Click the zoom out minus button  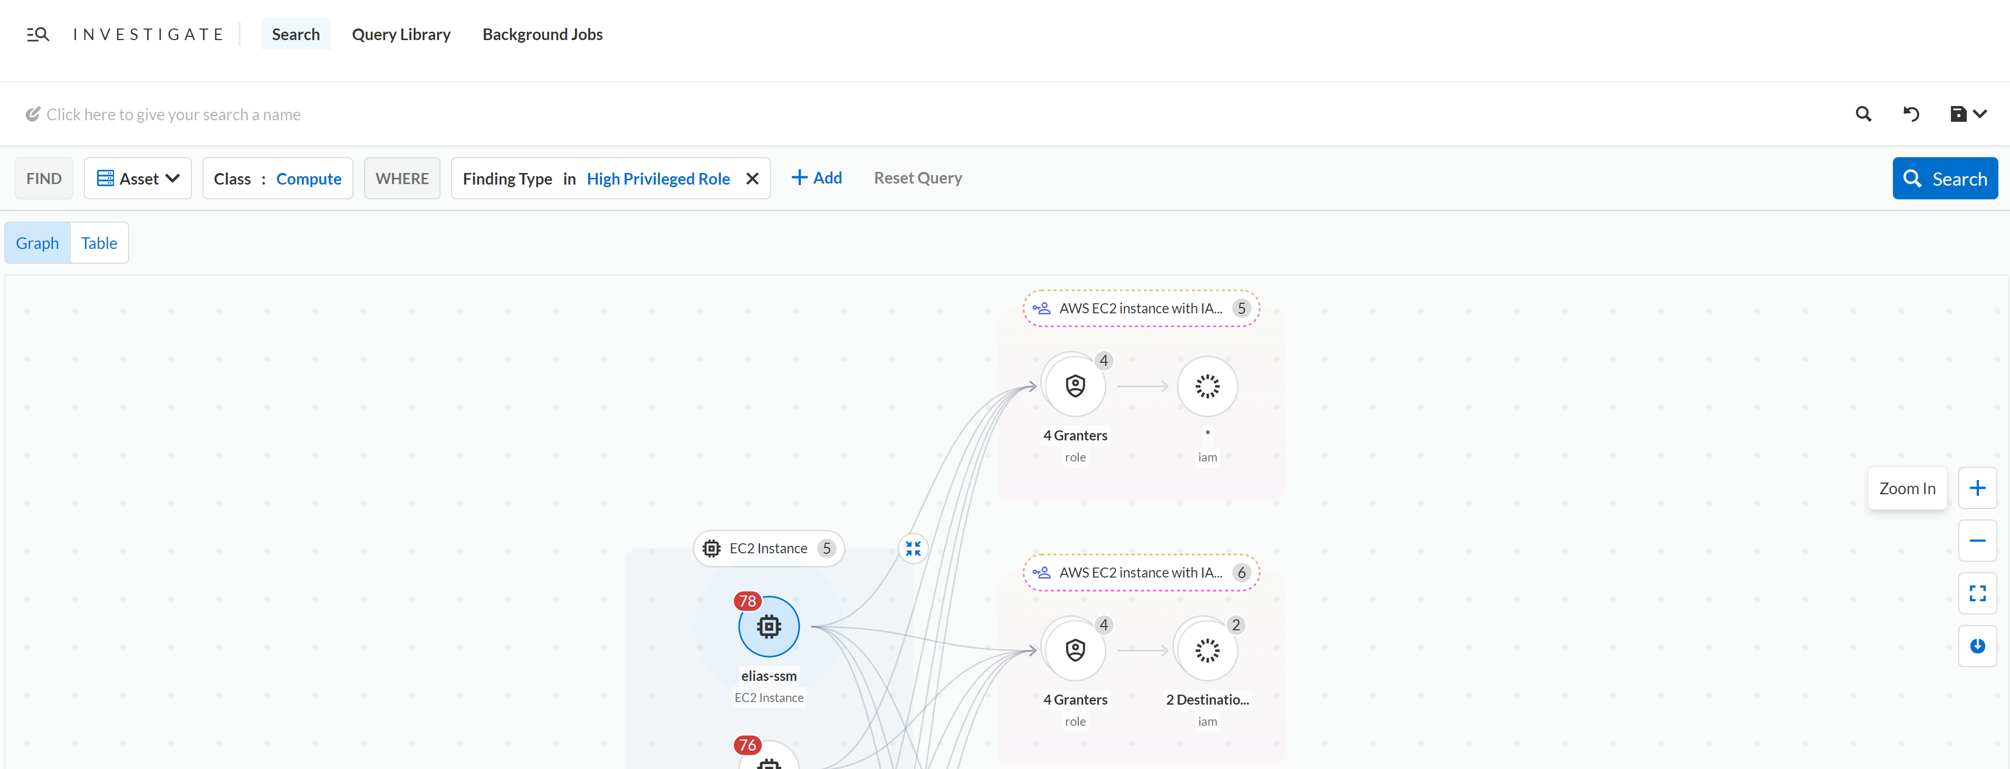point(1977,541)
